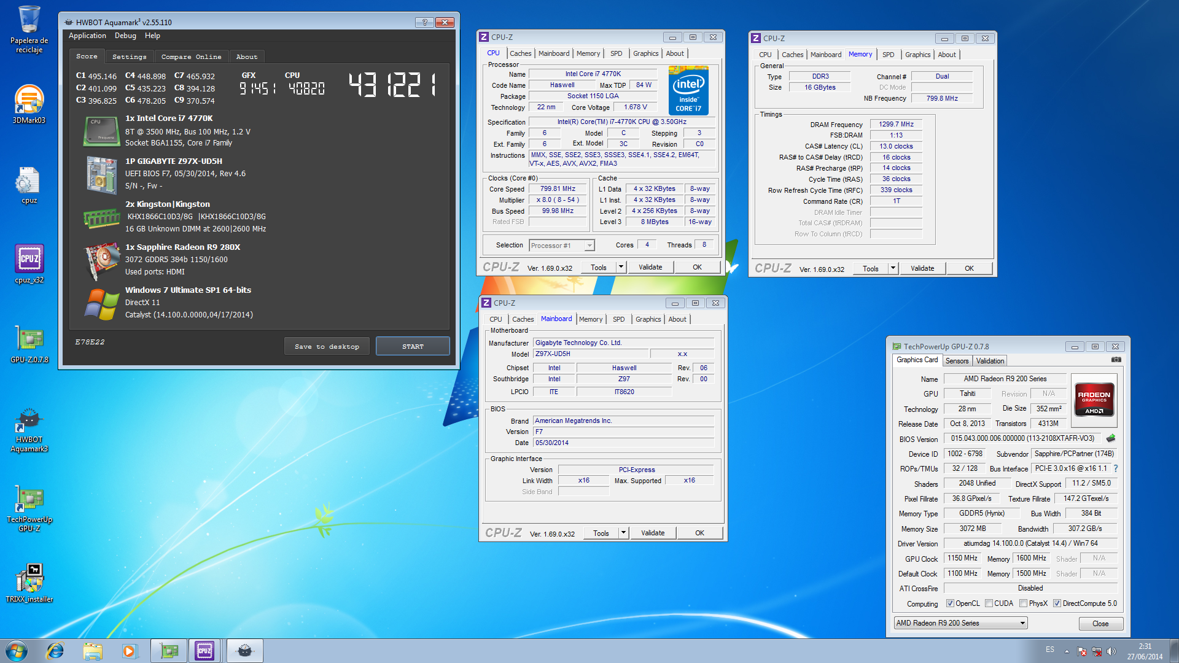Switch to GPU-Z taskbar button
The image size is (1179, 663).
(x=169, y=651)
